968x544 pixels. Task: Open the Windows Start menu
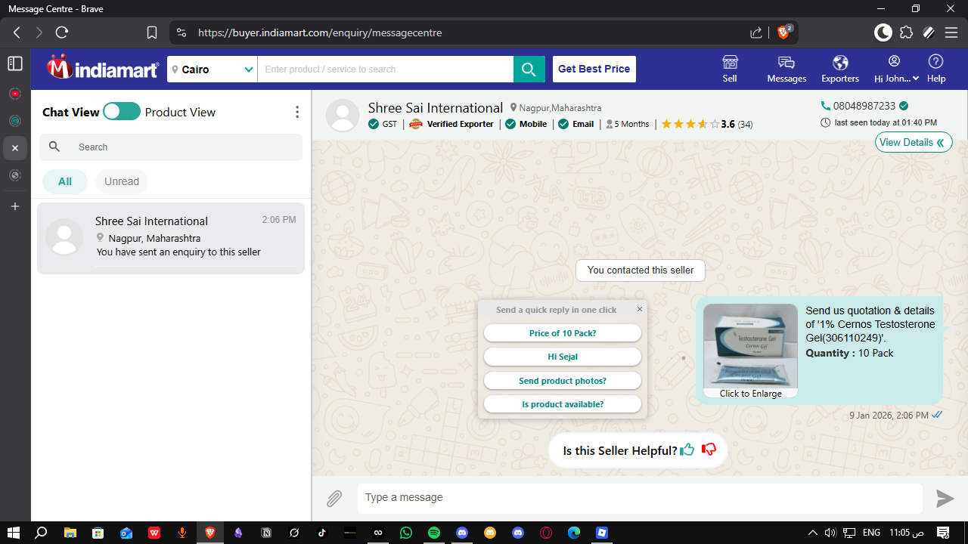tap(14, 533)
